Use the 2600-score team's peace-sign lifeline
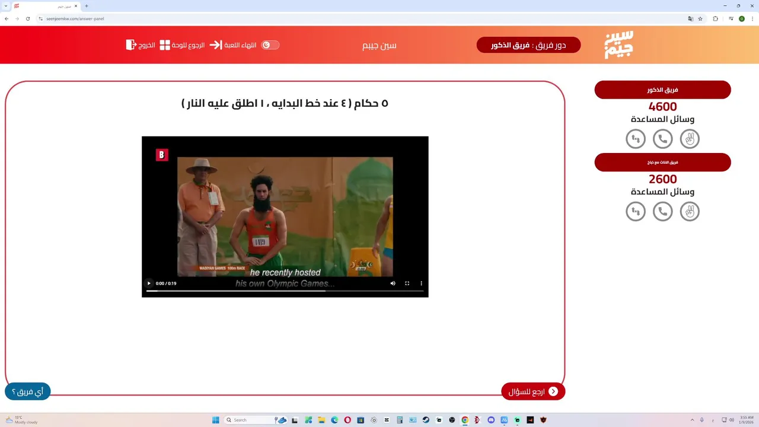Screen dimensions: 759x427 pos(690,211)
